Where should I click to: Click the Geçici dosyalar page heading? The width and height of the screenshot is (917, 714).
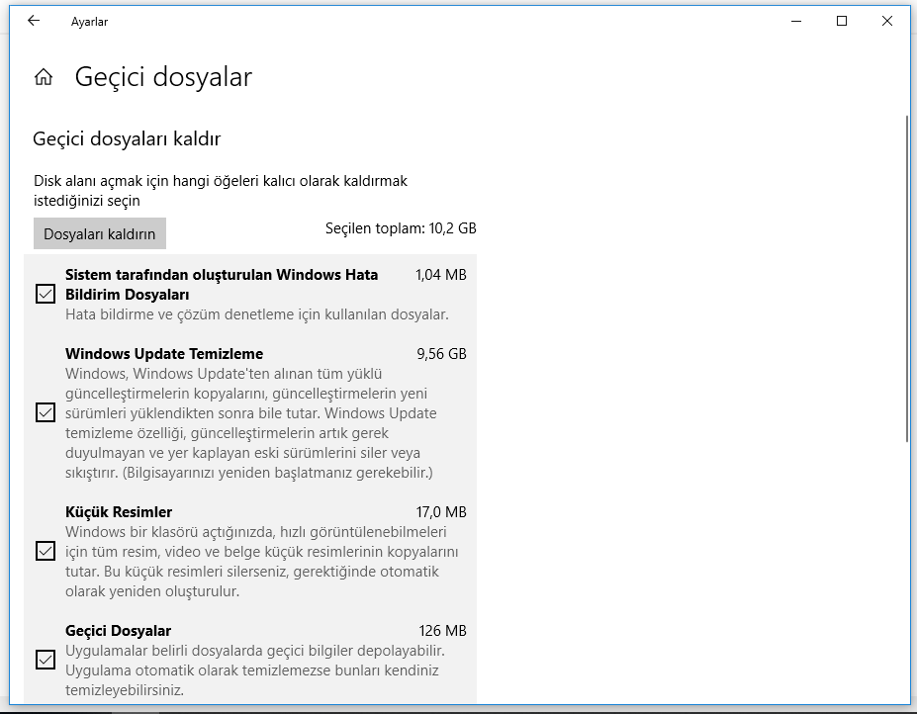[163, 77]
